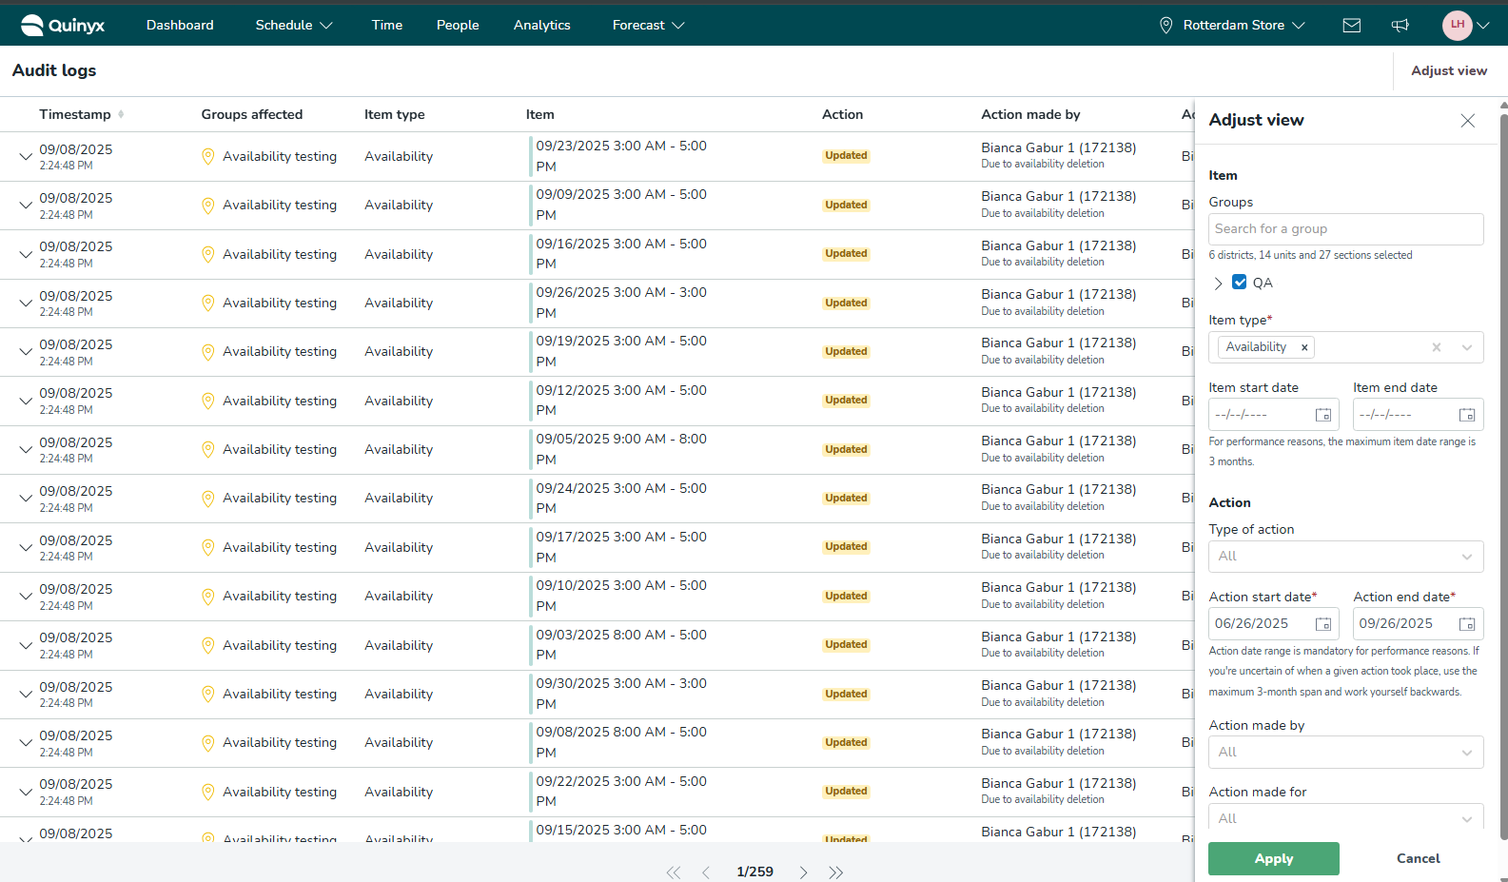
Task: Click the page indicator 1/259
Action: tap(755, 872)
